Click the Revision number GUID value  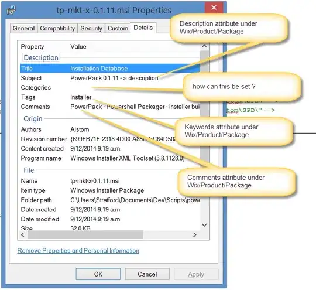(x=123, y=139)
